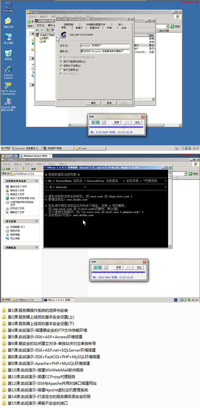The image size is (200, 408).
Task: Click 定位 button in 控制 panel showing 1893/3842
Action: pos(139,267)
